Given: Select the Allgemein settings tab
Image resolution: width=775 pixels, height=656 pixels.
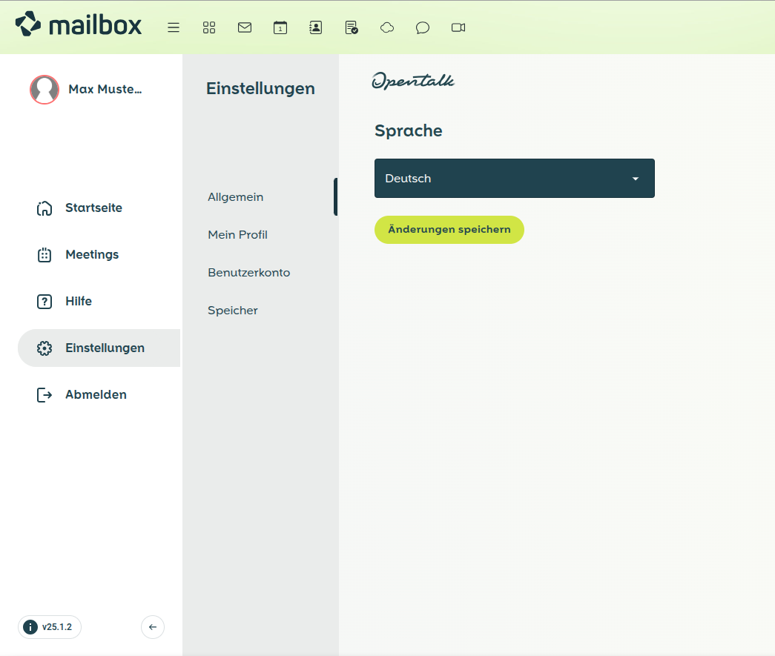Looking at the screenshot, I should click(236, 197).
